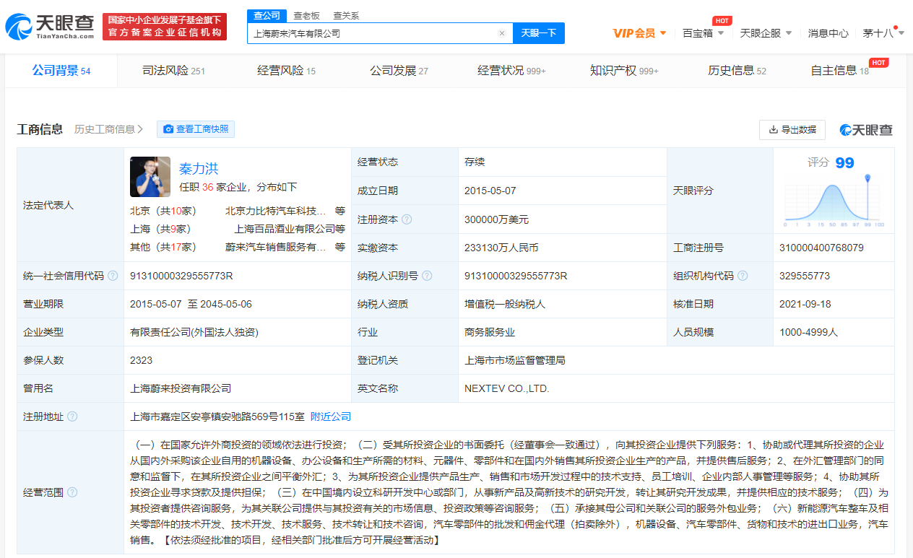This screenshot has height=558, width=913.
Task: Click help icon next to 注册资本
Action: click(407, 219)
